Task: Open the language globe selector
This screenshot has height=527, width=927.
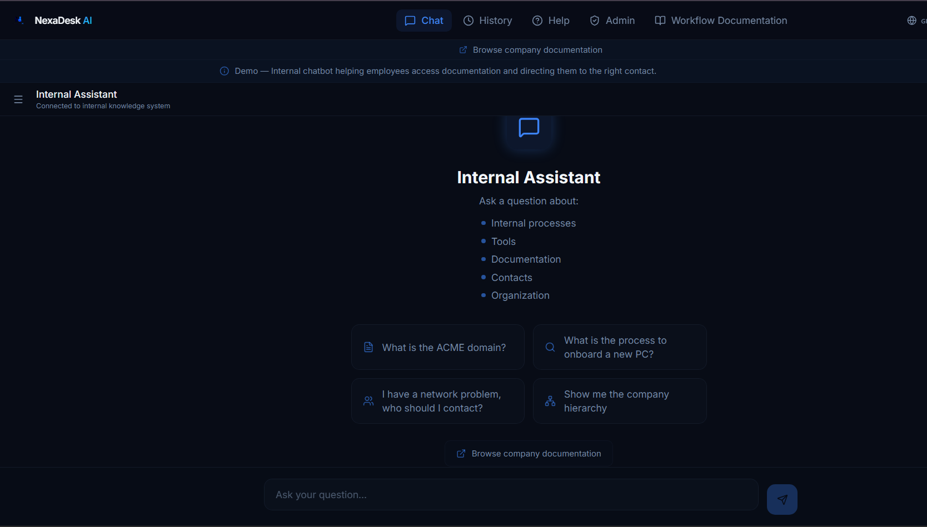Action: pos(912,20)
